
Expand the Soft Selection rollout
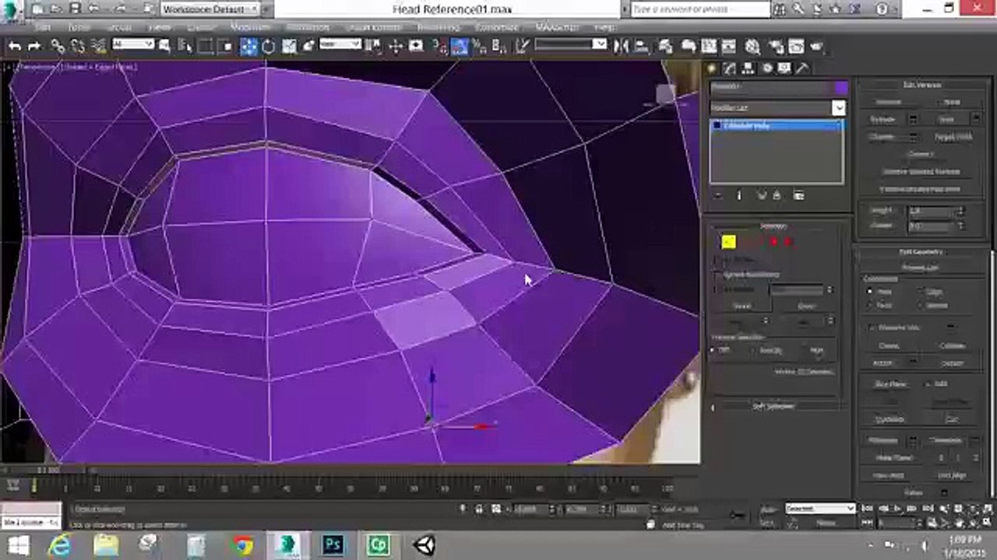[773, 406]
